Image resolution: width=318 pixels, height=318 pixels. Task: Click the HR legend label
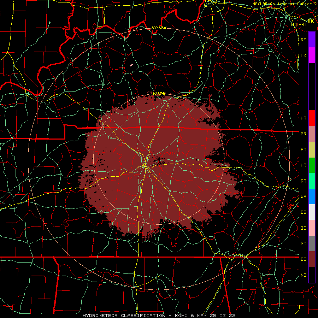point(303,165)
